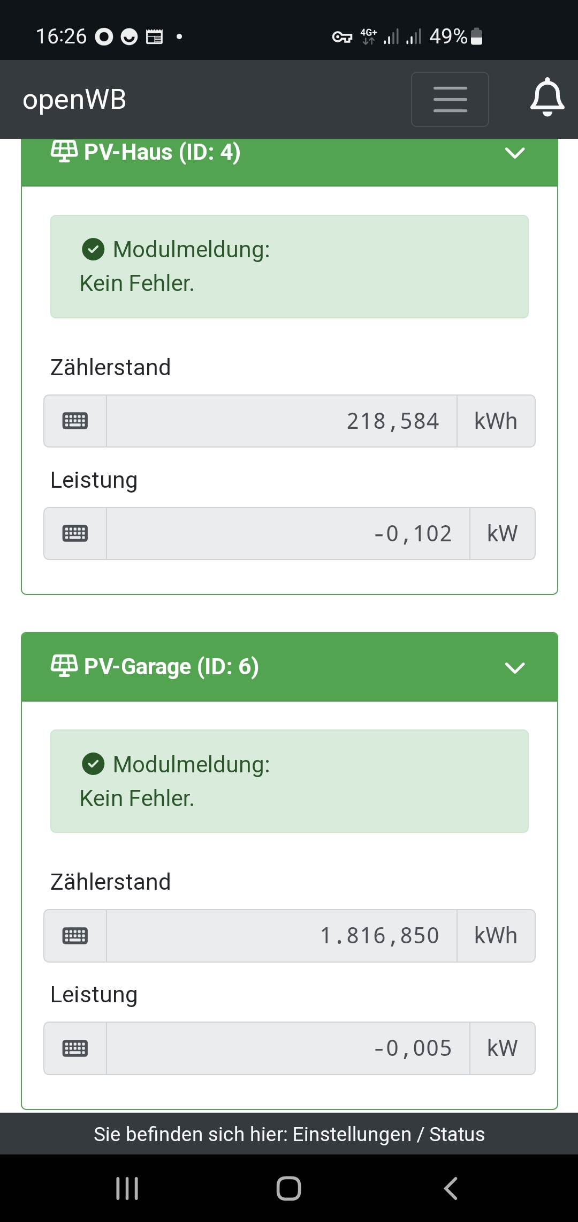Collapse the PV-Haus (ID: 4) card
The height and width of the screenshot is (1222, 578).
[514, 153]
